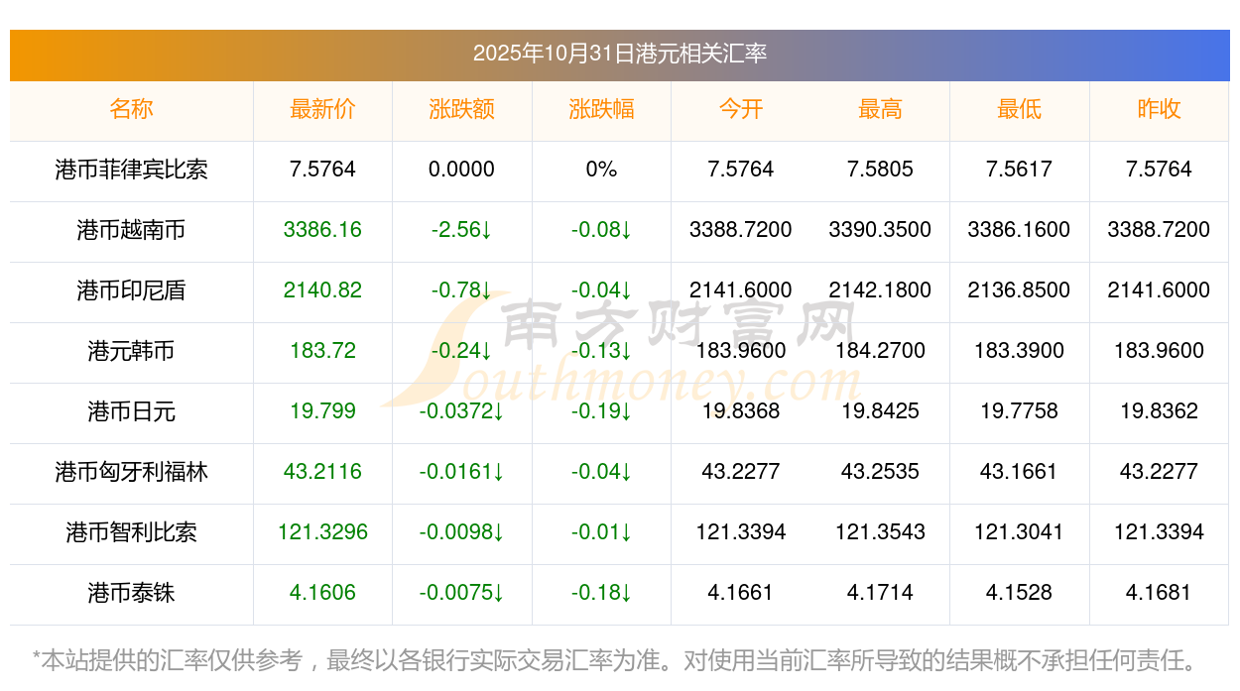This screenshot has width=1240, height=691.
Task: Click today's open 3388.7200 for 越南币
Action: pyautogui.click(x=740, y=230)
